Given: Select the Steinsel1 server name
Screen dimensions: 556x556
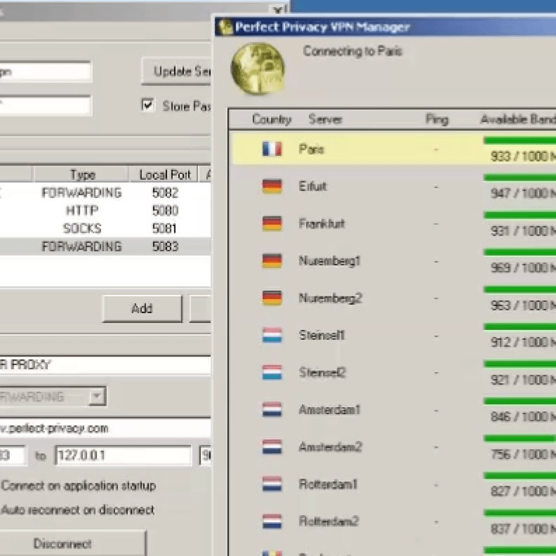Looking at the screenshot, I should pyautogui.click(x=321, y=335).
